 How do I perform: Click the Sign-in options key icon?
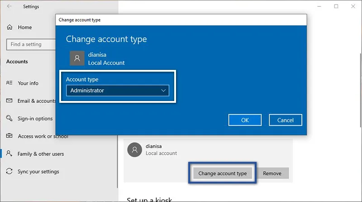[9, 119]
